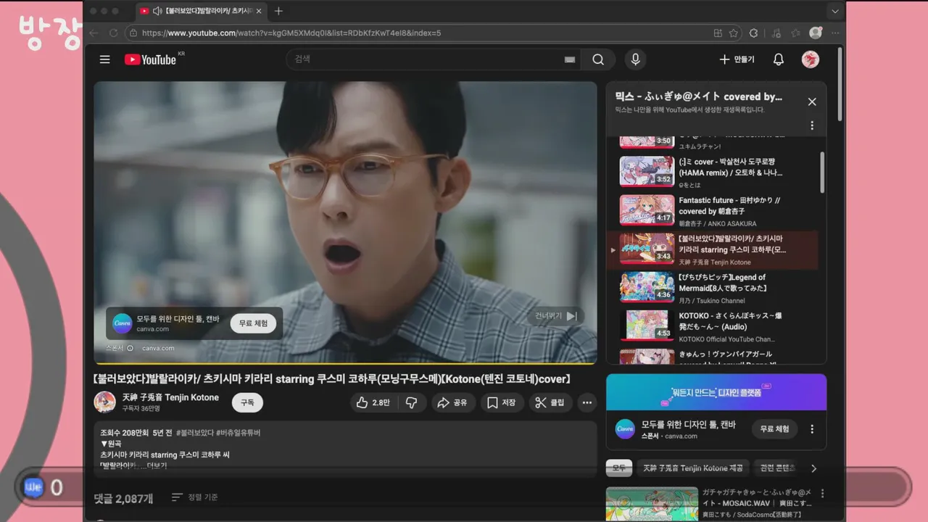Screen dimensions: 928x522
Task: Open the 정렬 기준 comment sort menu
Action: [x=195, y=497]
